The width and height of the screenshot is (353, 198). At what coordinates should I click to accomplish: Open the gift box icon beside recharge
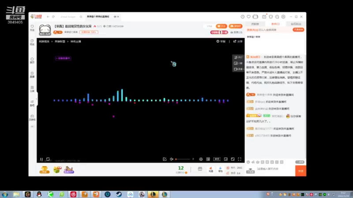(x=200, y=169)
